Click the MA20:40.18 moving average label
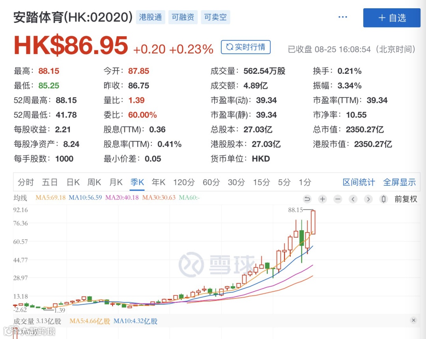Image resolution: width=426 pixels, height=339 pixels. 122,197
